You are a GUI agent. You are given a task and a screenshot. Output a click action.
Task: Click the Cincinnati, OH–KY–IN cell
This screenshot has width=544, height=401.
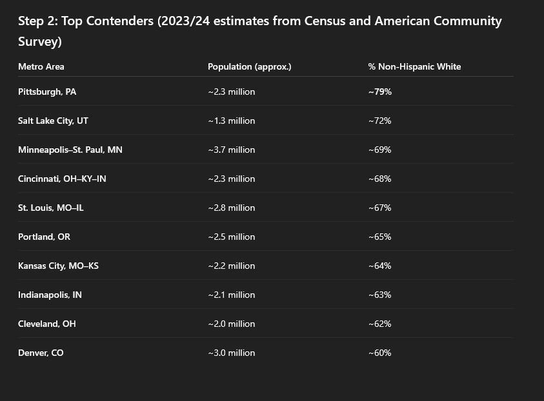click(62, 179)
